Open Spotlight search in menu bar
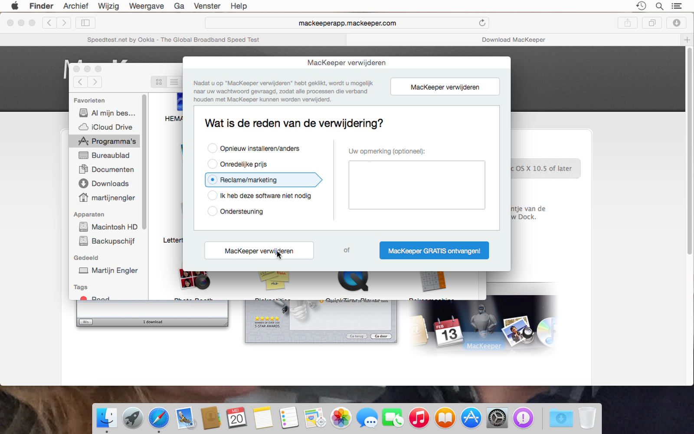 coord(659,6)
